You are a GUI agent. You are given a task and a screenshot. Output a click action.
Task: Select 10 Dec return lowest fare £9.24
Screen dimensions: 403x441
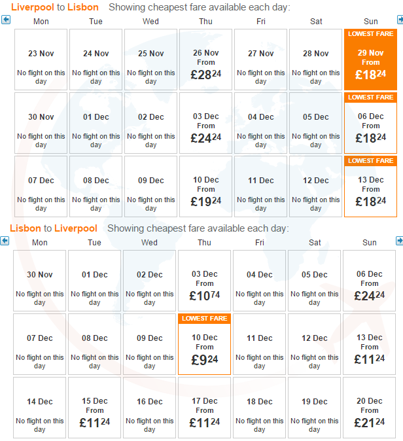[205, 344]
